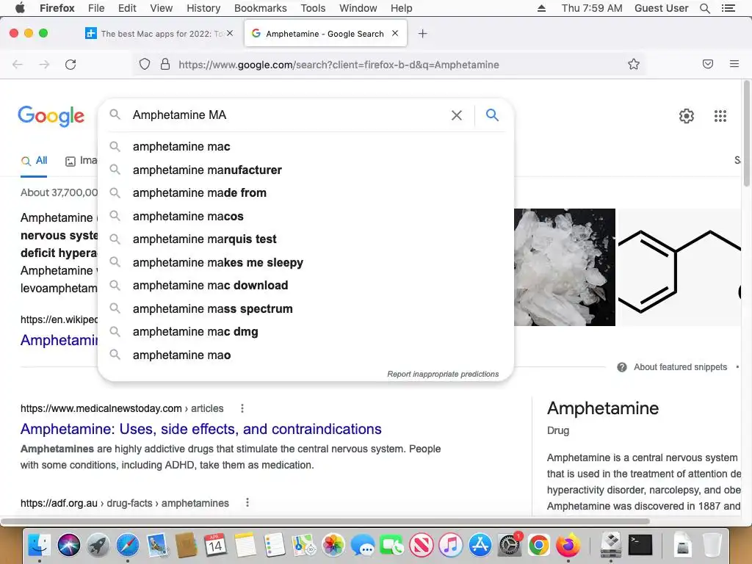
Task: Go back to previous page
Action: pyautogui.click(x=18, y=65)
